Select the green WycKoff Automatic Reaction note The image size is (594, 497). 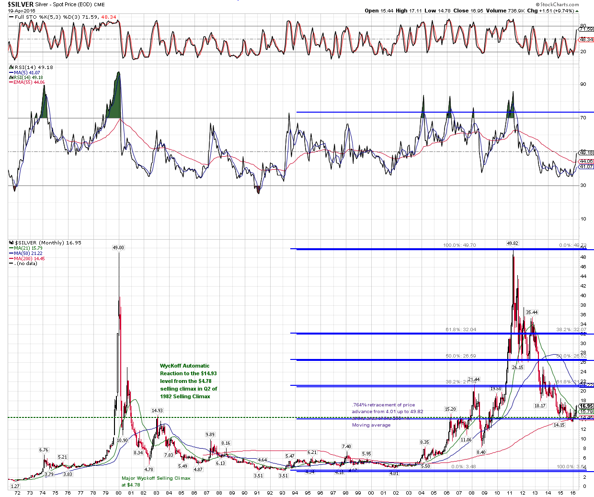[188, 381]
